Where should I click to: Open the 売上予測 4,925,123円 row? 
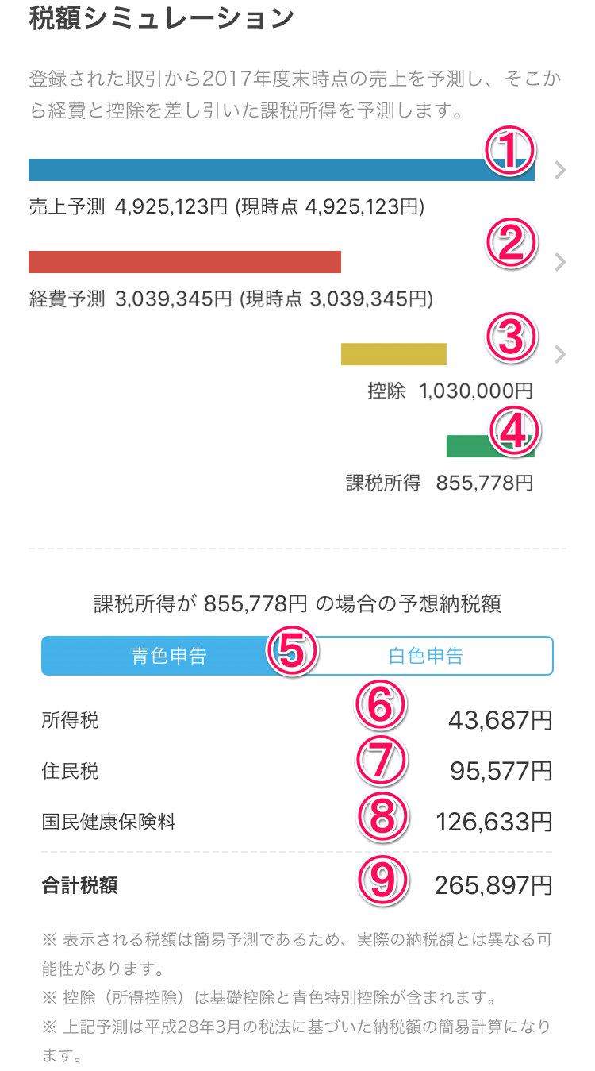227,208
